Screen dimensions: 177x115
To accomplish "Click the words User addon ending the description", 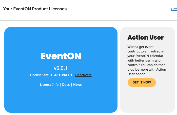I will (x=138, y=74).
